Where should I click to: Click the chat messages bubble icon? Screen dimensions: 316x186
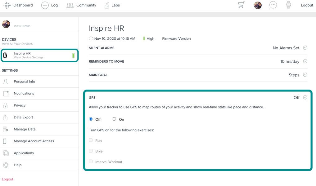[273, 5]
